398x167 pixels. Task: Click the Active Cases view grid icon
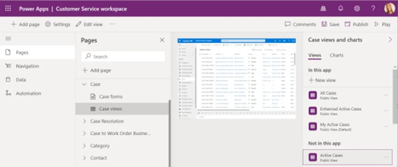point(313,157)
